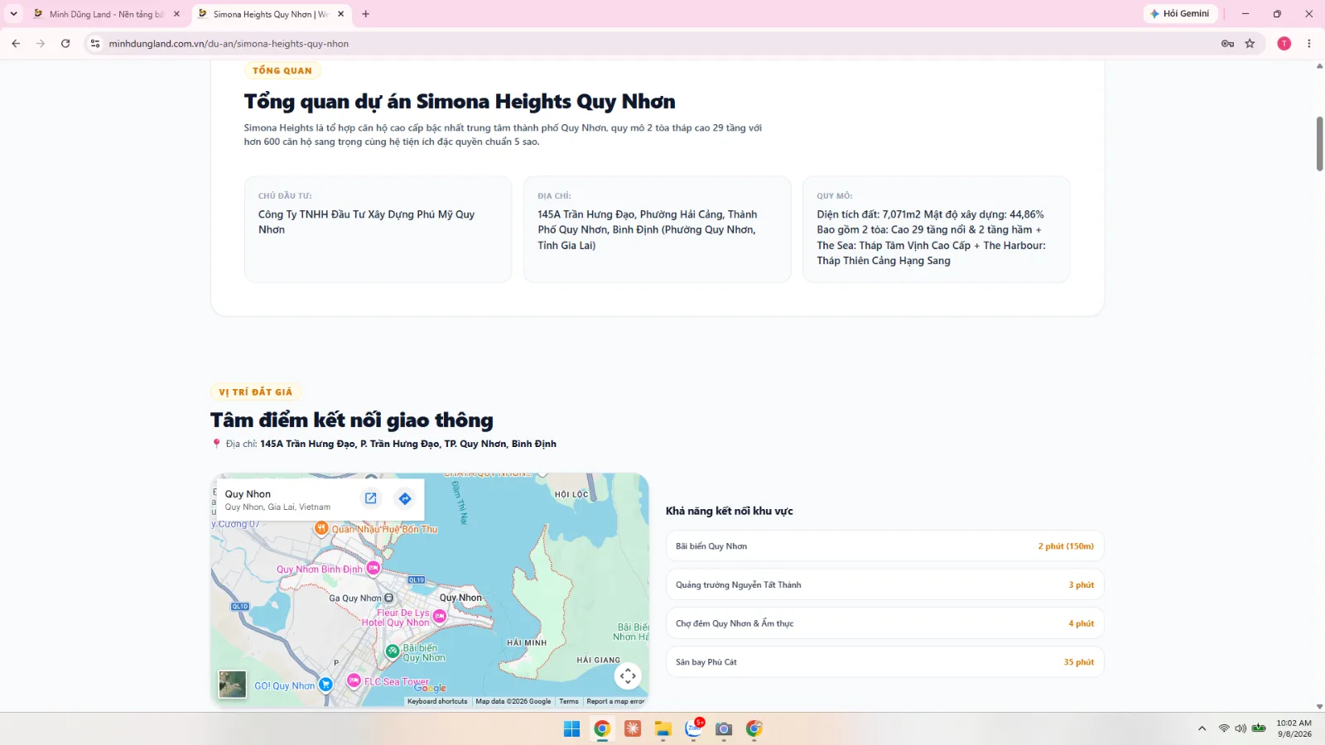This screenshot has width=1325, height=745.
Task: Switch map to satellite imagery thumbnail
Action: coord(233,685)
